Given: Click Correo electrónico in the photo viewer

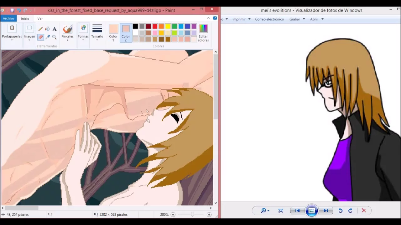Looking at the screenshot, I should point(269,19).
